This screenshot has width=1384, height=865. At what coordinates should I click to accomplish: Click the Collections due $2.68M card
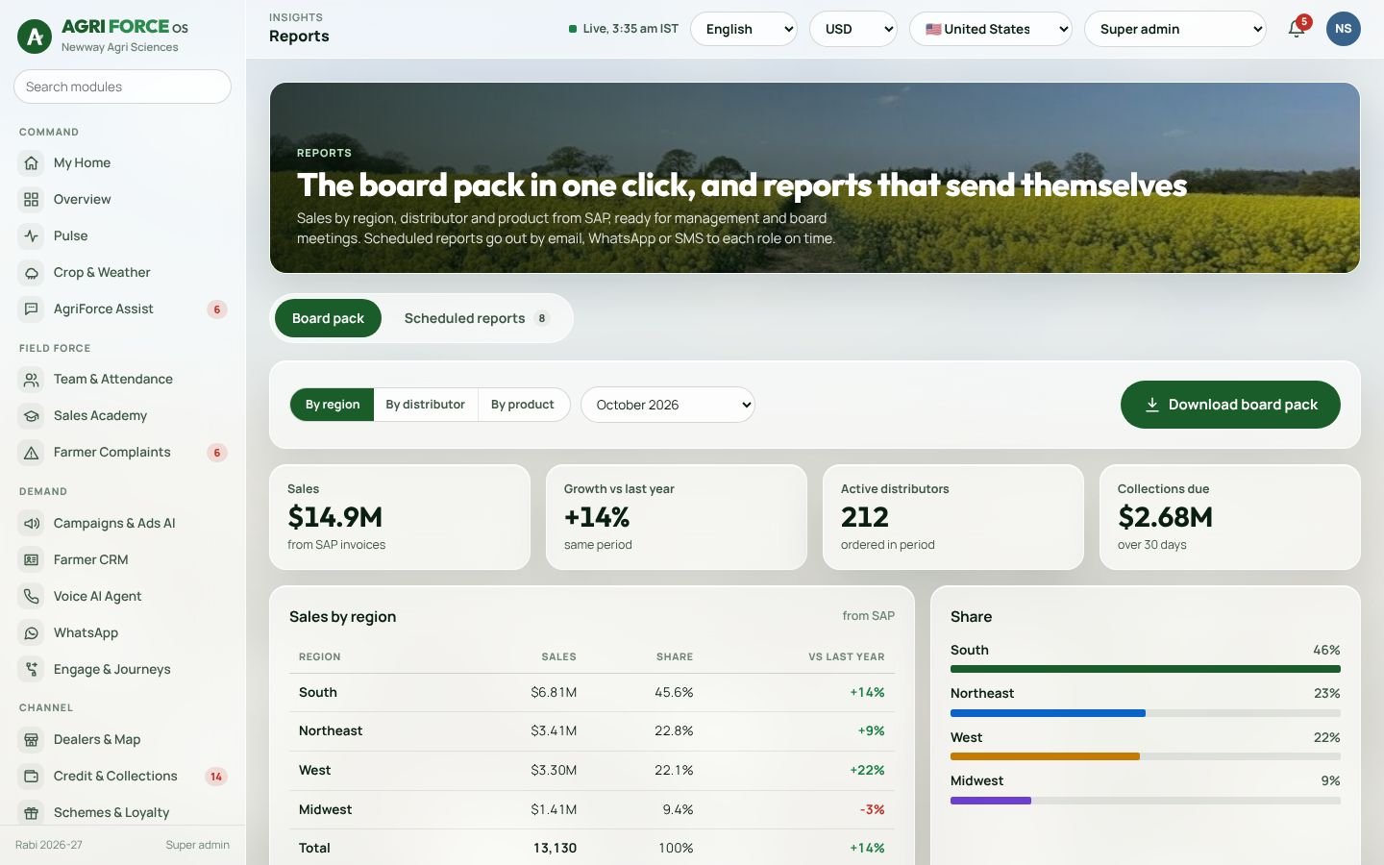click(x=1230, y=517)
